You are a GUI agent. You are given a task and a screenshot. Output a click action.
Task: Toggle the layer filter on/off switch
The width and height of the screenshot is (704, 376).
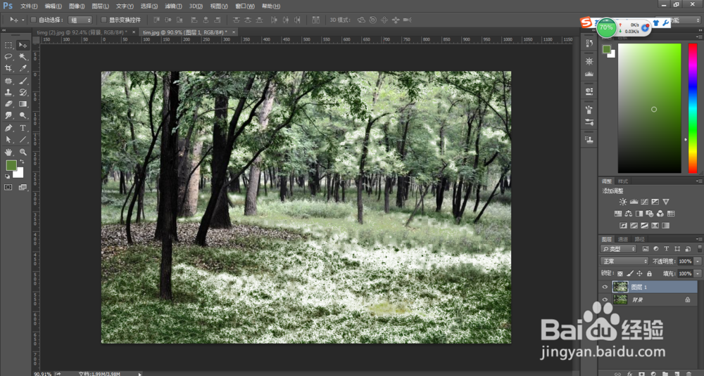click(700, 249)
